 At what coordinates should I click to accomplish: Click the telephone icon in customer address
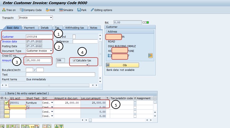click(110, 55)
